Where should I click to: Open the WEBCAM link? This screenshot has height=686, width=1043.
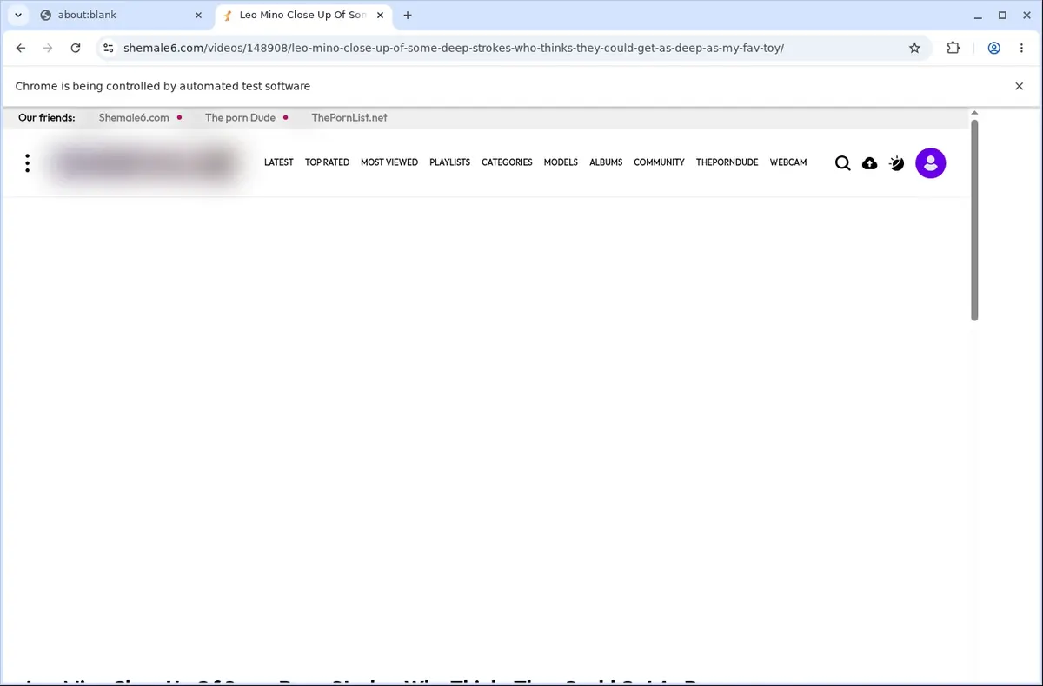point(788,162)
